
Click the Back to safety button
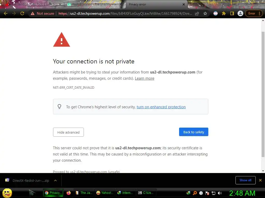click(194, 132)
